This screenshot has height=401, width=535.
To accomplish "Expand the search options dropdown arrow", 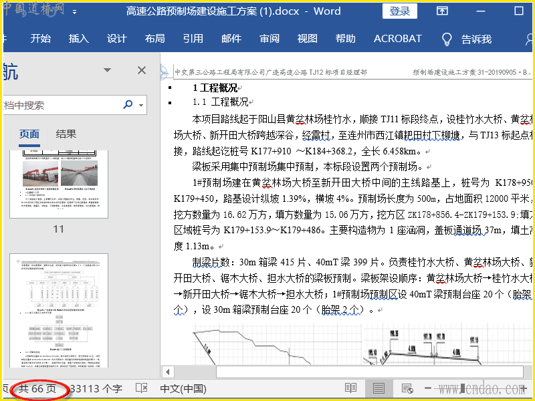I will 141,106.
